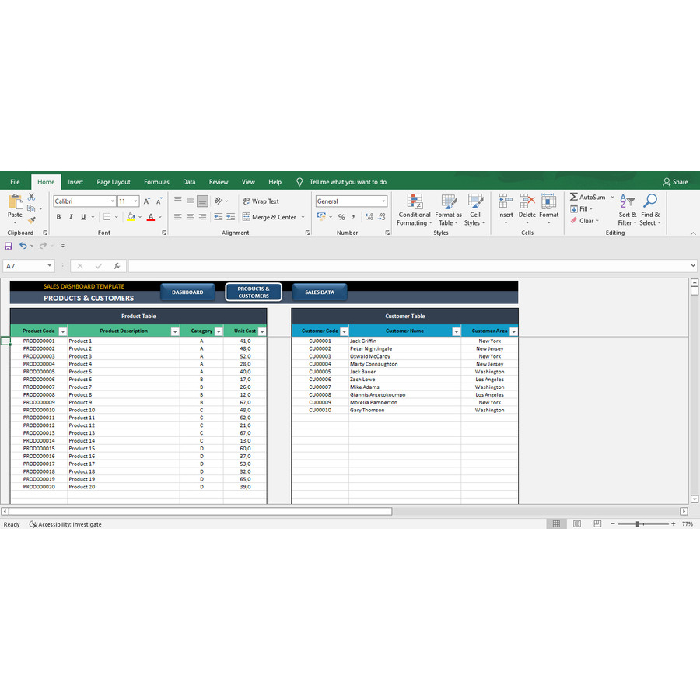Toggle Middle Align

191,201
